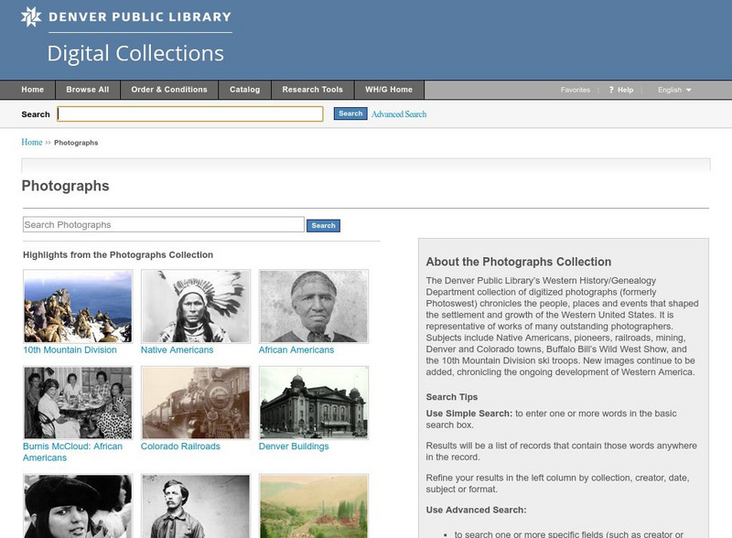
Task: Click the Photographs page heading
Action: (65, 186)
